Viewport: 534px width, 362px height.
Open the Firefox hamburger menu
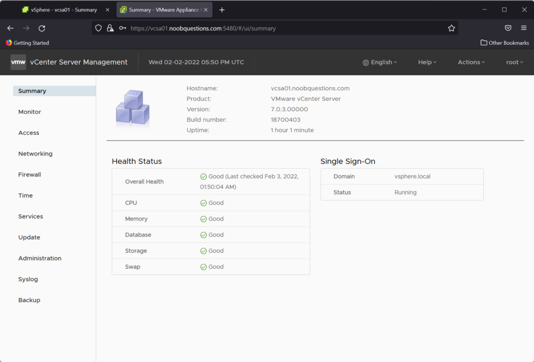(x=524, y=28)
